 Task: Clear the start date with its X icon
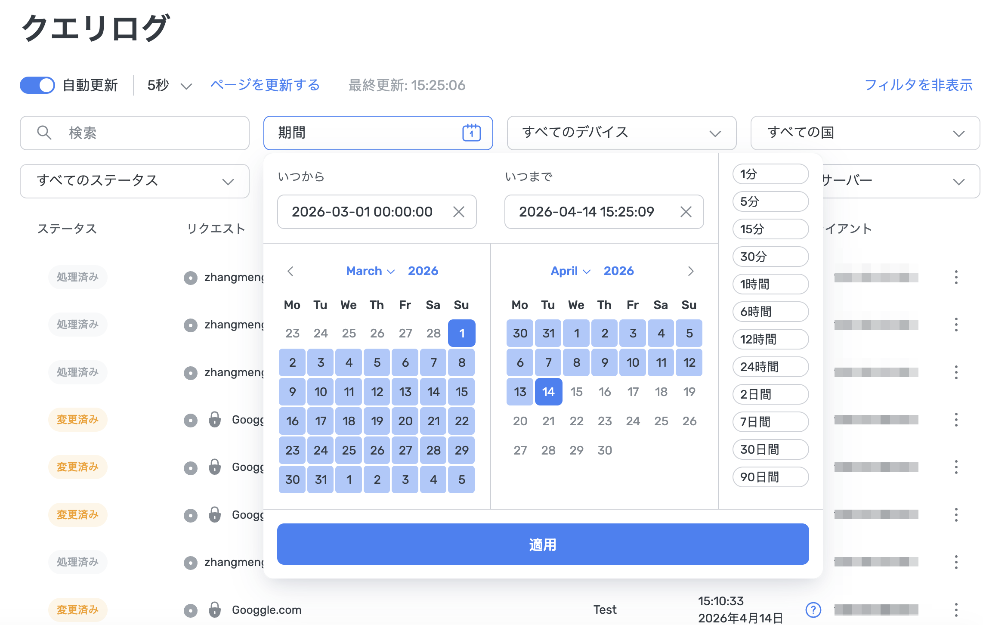[x=459, y=211]
